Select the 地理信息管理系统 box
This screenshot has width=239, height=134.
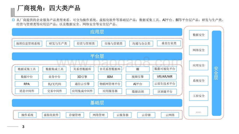(28, 43)
